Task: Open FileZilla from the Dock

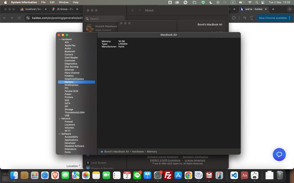Action: 168,175
